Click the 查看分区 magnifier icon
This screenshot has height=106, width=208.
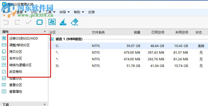[4, 85]
